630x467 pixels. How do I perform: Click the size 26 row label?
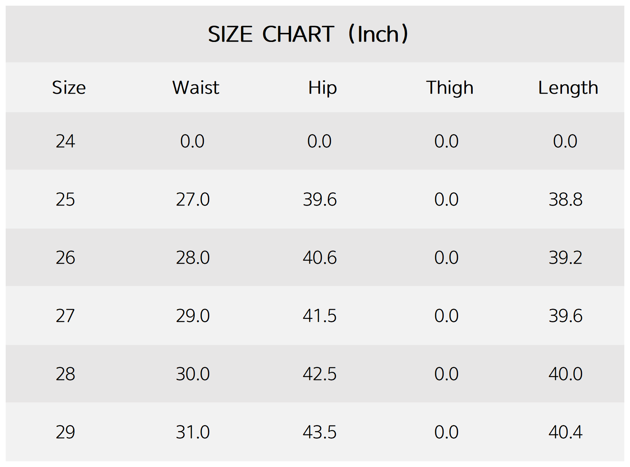(65, 258)
